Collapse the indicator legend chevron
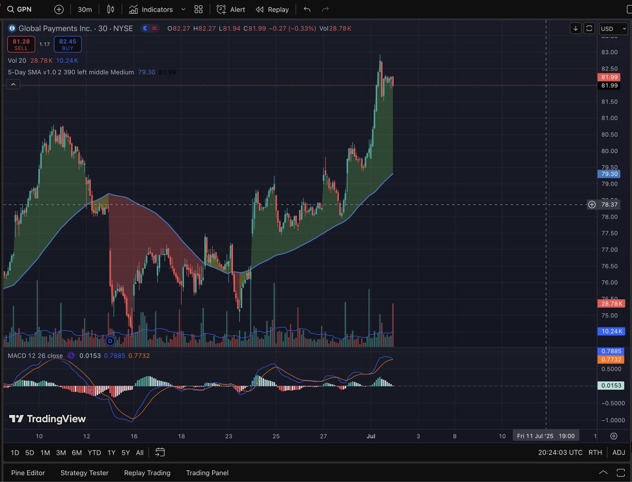The width and height of the screenshot is (632, 482). coord(13,84)
